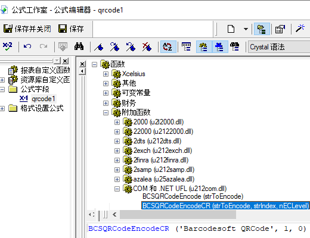The image size is (310, 238).
Task: Toggle the function tree display button
Action: [204, 47]
